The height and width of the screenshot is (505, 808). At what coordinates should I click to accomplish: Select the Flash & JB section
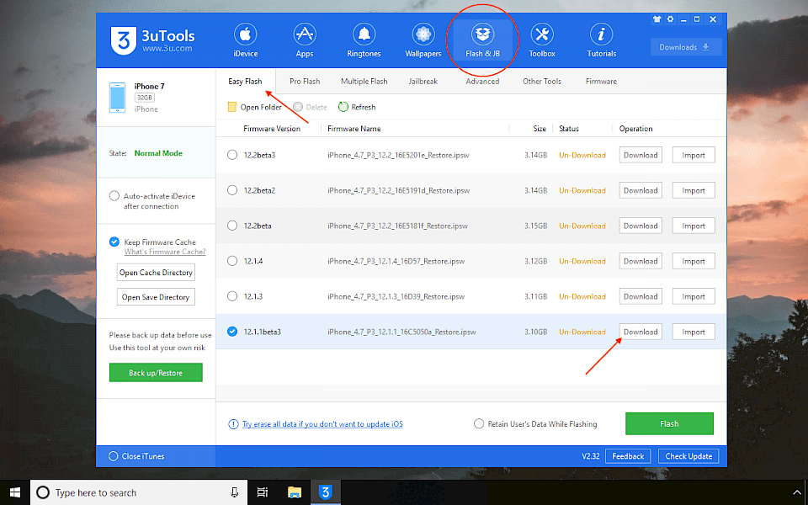coord(482,40)
